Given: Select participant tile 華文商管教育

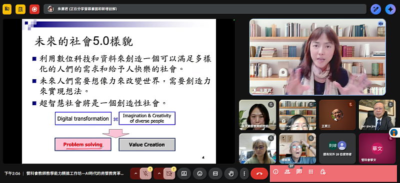Looking at the screenshot, I should click(x=257, y=115).
